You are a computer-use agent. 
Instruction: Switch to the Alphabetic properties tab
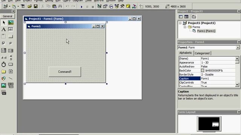point(186,53)
